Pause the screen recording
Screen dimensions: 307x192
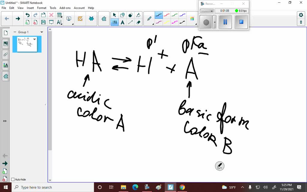point(225,22)
